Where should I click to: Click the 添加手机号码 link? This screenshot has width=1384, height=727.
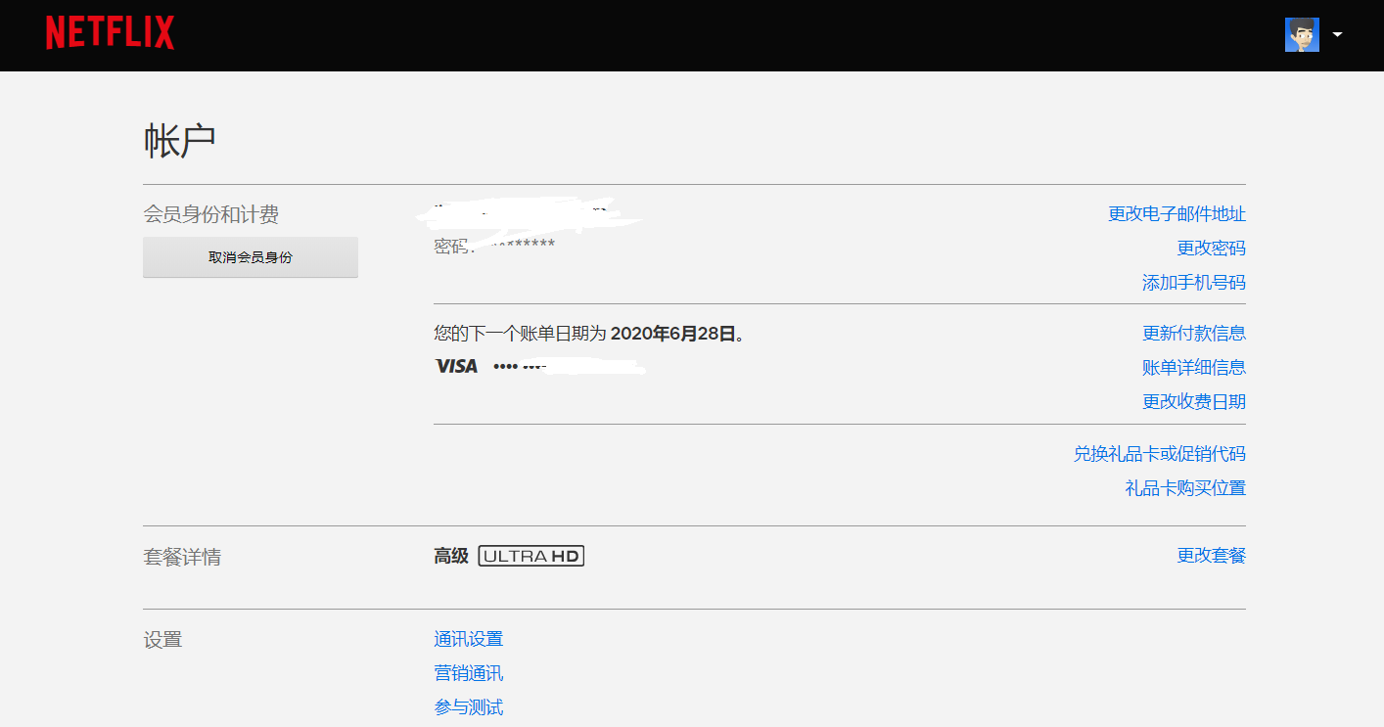(x=1194, y=282)
